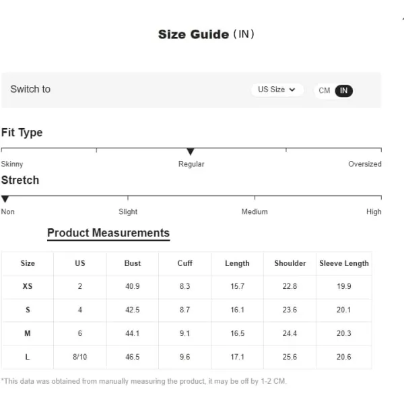
Task: Click the Medium stretch label
Action: tap(255, 212)
